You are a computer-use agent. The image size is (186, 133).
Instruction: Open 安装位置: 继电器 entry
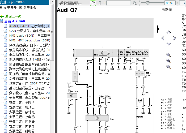22,131
